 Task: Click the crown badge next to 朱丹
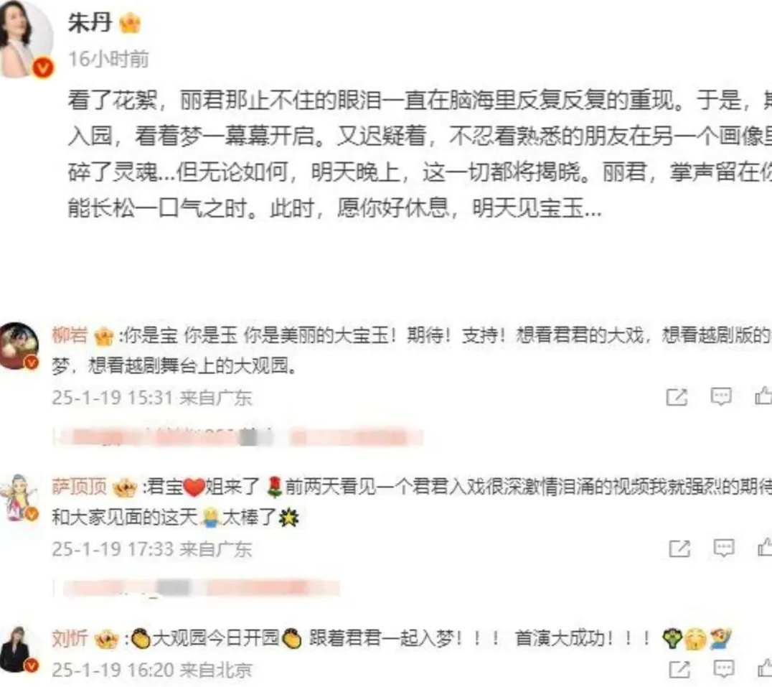pos(130,23)
